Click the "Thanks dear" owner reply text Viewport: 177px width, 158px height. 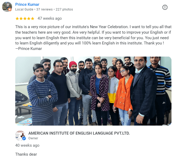26,154
